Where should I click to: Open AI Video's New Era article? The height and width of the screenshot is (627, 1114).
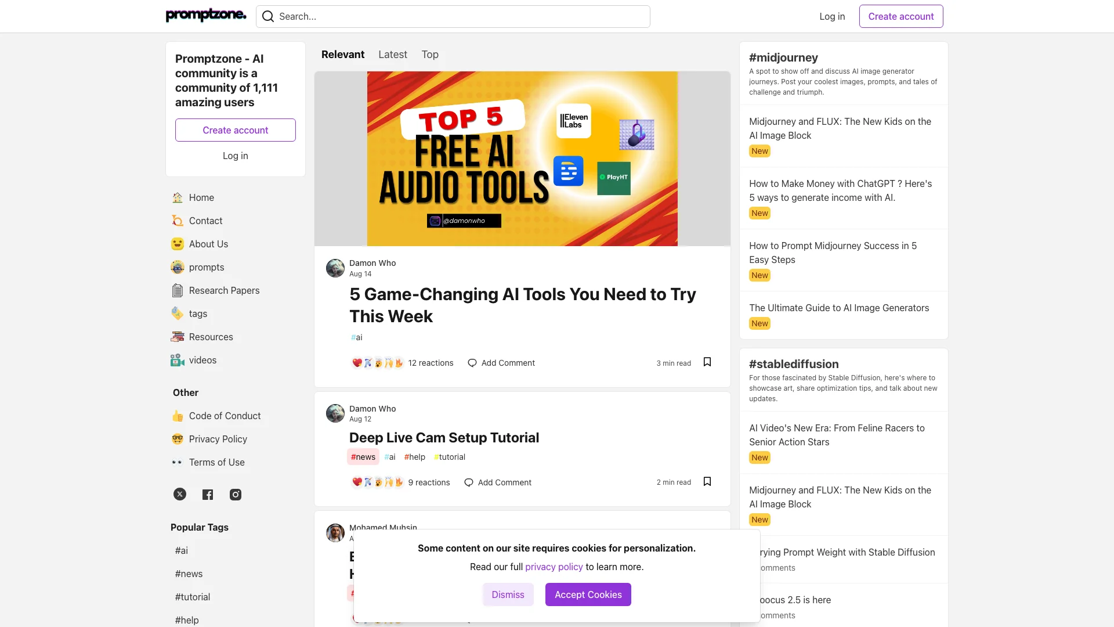pyautogui.click(x=837, y=435)
